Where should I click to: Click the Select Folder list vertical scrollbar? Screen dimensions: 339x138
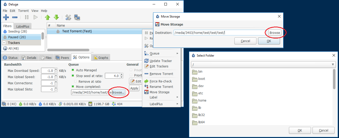334,79
